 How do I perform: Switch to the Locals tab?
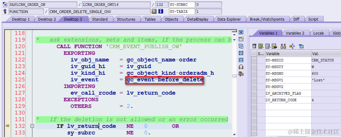click(x=319, y=33)
